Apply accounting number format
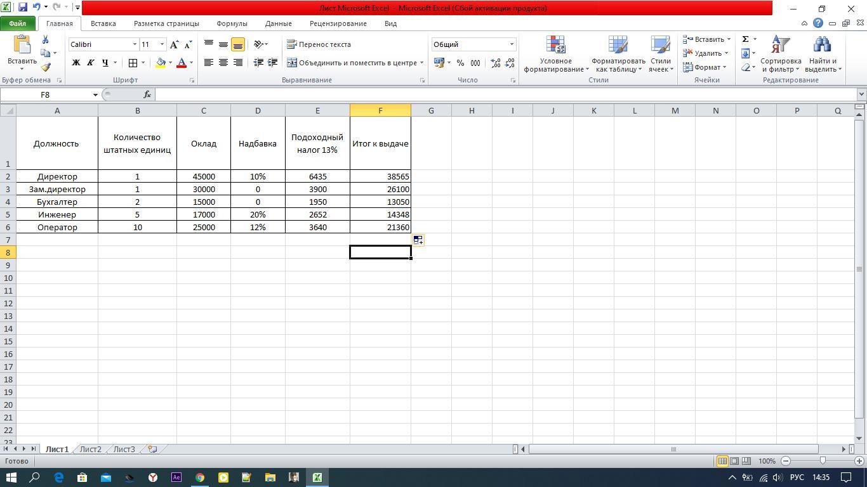The width and height of the screenshot is (867, 487). click(x=439, y=63)
